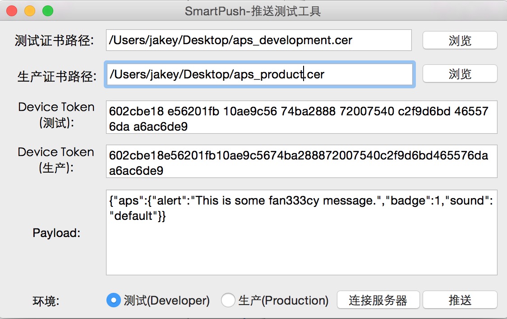Screen dimensions: 507x319
Task: Click the red close window button
Action: 12,11
